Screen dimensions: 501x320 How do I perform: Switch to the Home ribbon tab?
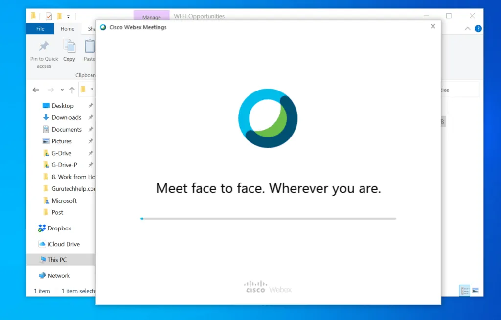68,29
